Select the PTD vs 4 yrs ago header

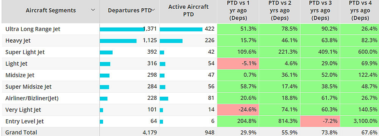click(360, 10)
